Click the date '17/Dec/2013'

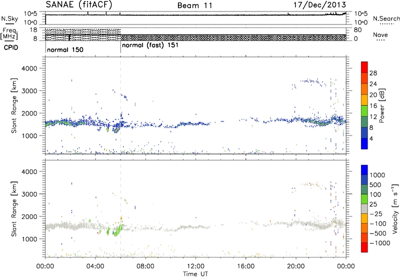[319, 5]
